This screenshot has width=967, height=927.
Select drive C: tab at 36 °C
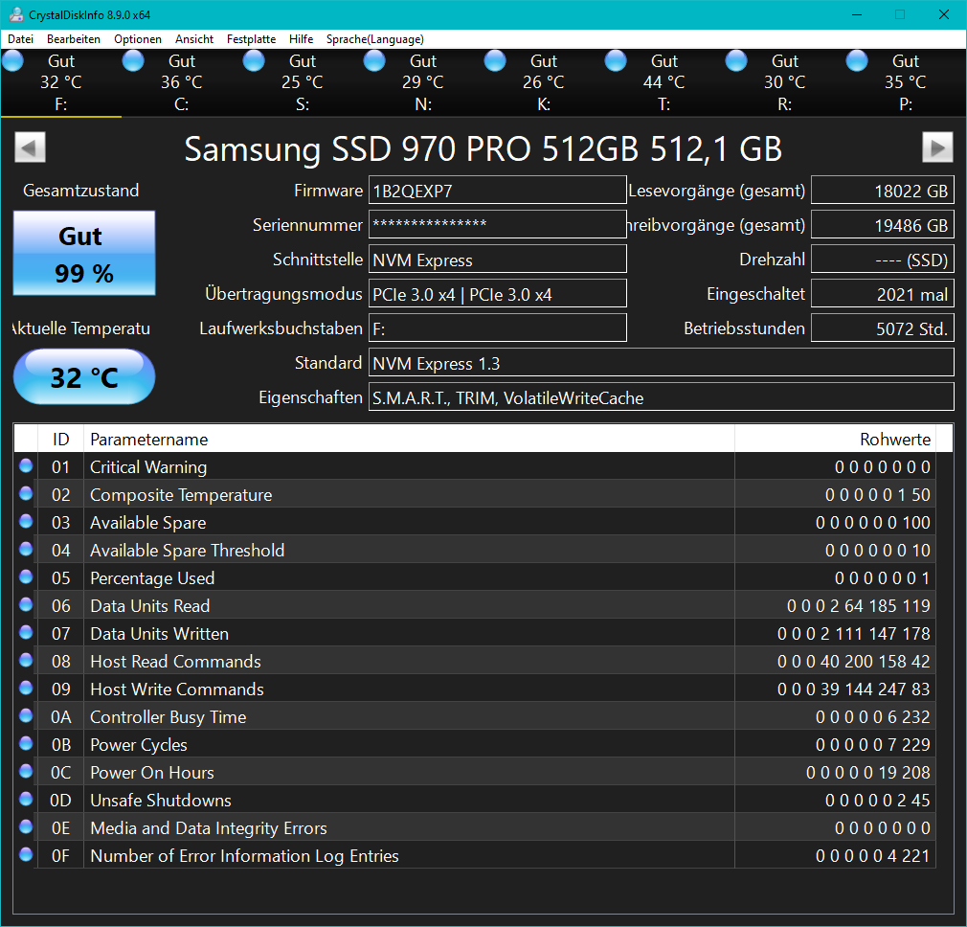click(181, 82)
